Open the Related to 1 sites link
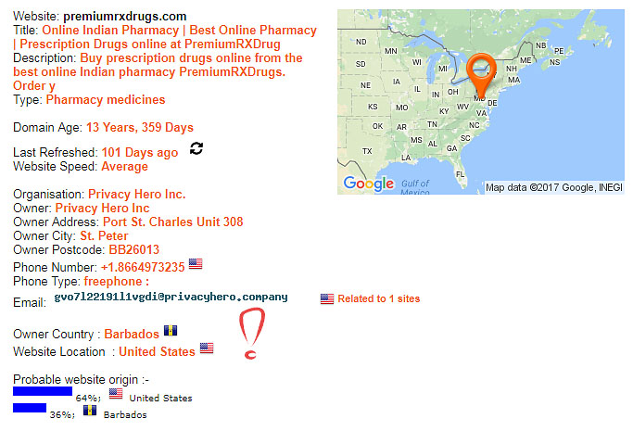633x431 pixels. pos(379,298)
